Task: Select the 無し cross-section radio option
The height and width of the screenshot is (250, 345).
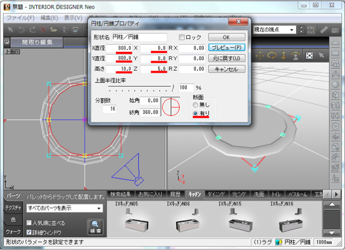Action: coord(195,105)
